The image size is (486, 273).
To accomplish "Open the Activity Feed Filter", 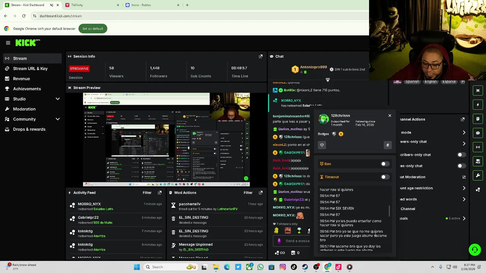I will click(x=147, y=193).
